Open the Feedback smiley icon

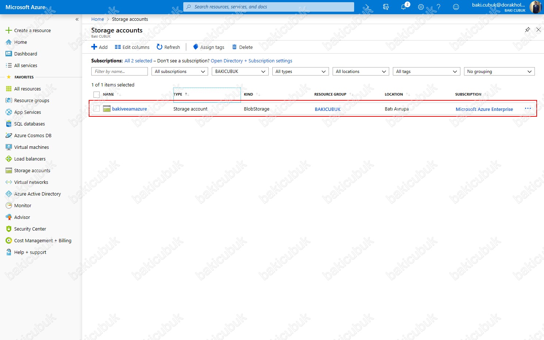pos(456,7)
